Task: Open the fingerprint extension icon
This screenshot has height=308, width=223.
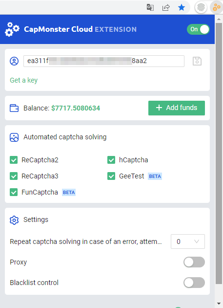Action: click(x=201, y=8)
